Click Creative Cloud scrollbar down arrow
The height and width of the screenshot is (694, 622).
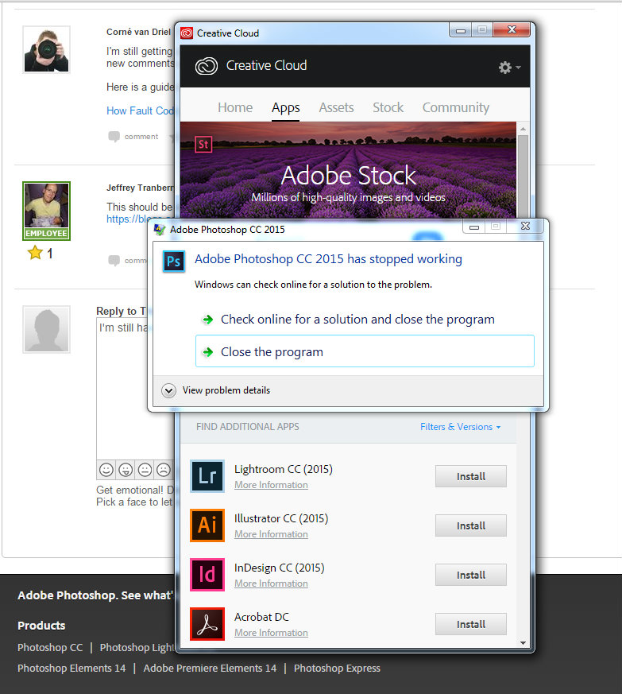pyautogui.click(x=523, y=642)
